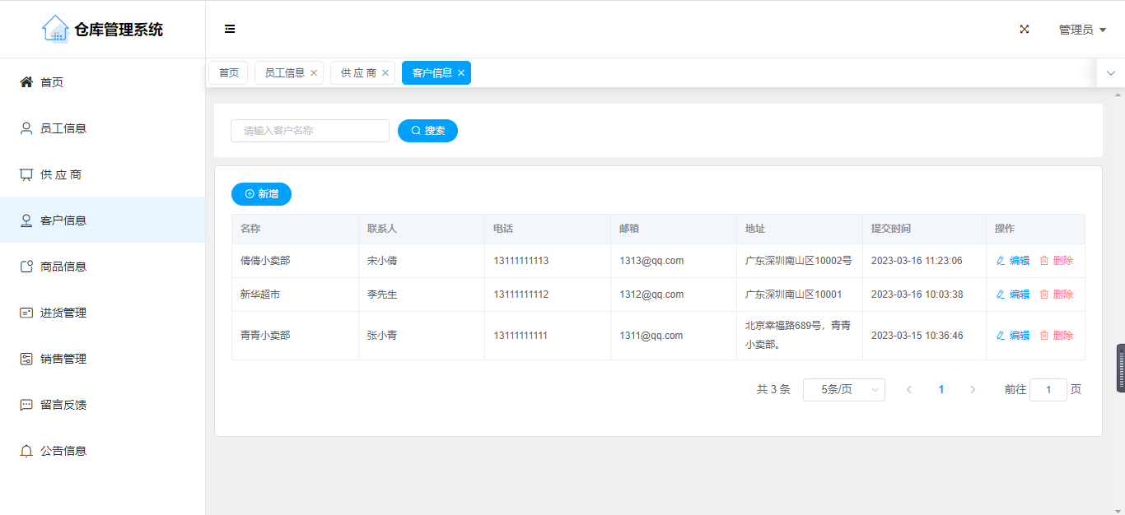Screen dimensions: 1125x515
Task: Open 销售管理 from the sidebar
Action: 63,359
